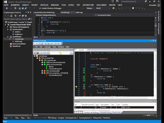Screen dimensions: 164x123
Task: Collapse the console project node
Action: tap(5, 25)
